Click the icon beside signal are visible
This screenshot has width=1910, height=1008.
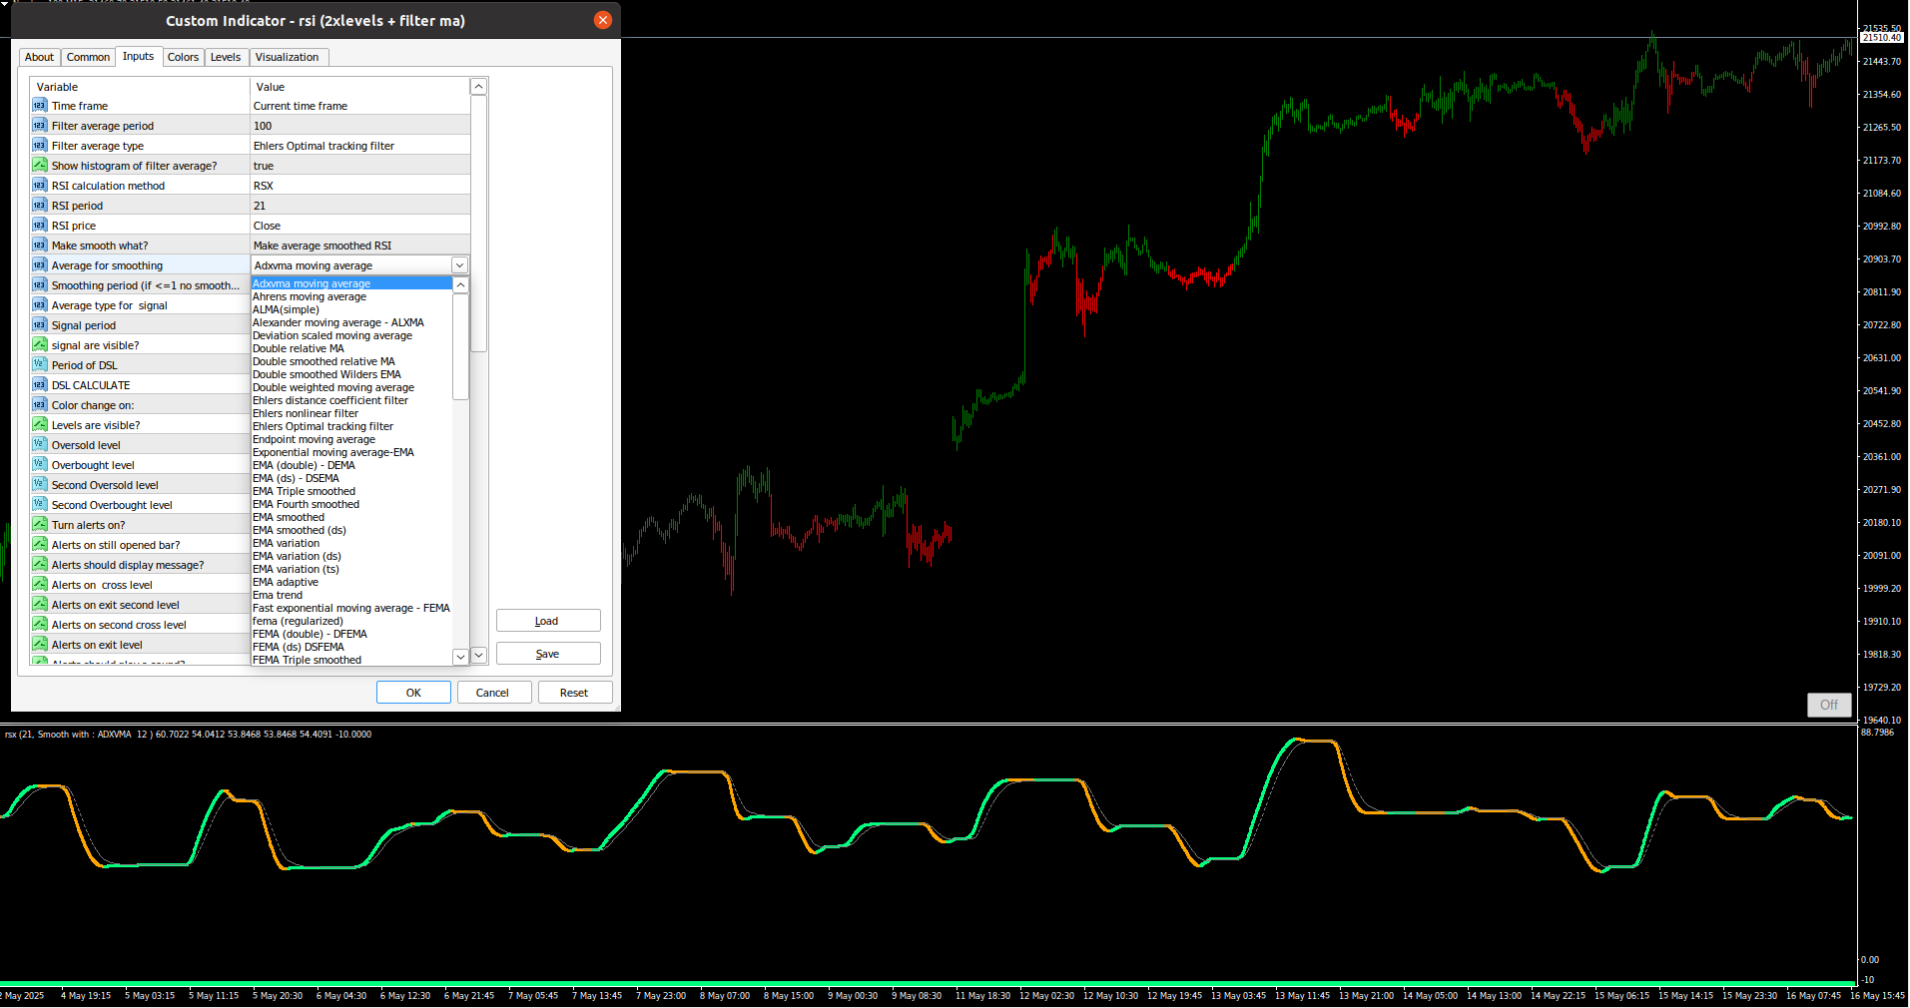tap(40, 345)
